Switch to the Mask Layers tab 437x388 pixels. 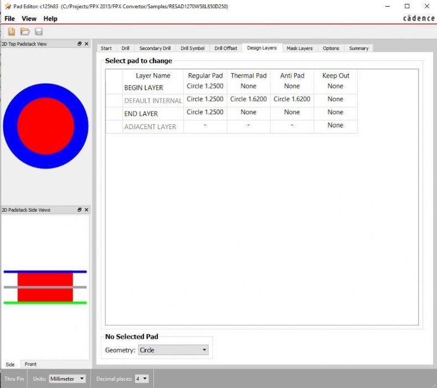(x=299, y=48)
